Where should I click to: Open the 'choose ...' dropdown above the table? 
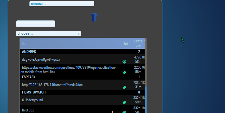click(x=48, y=33)
